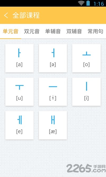The width and height of the screenshot is (106, 177).
Task: Open the 单辅音 tab
Action: pyautogui.click(x=53, y=31)
